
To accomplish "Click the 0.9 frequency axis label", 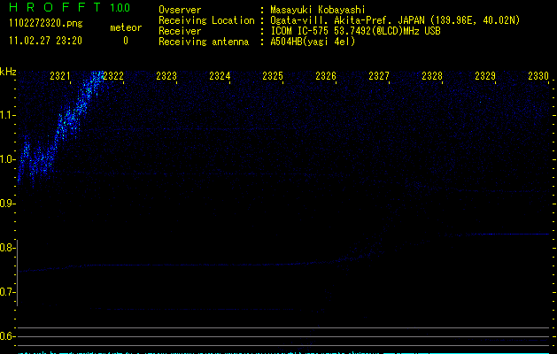I will [8, 204].
